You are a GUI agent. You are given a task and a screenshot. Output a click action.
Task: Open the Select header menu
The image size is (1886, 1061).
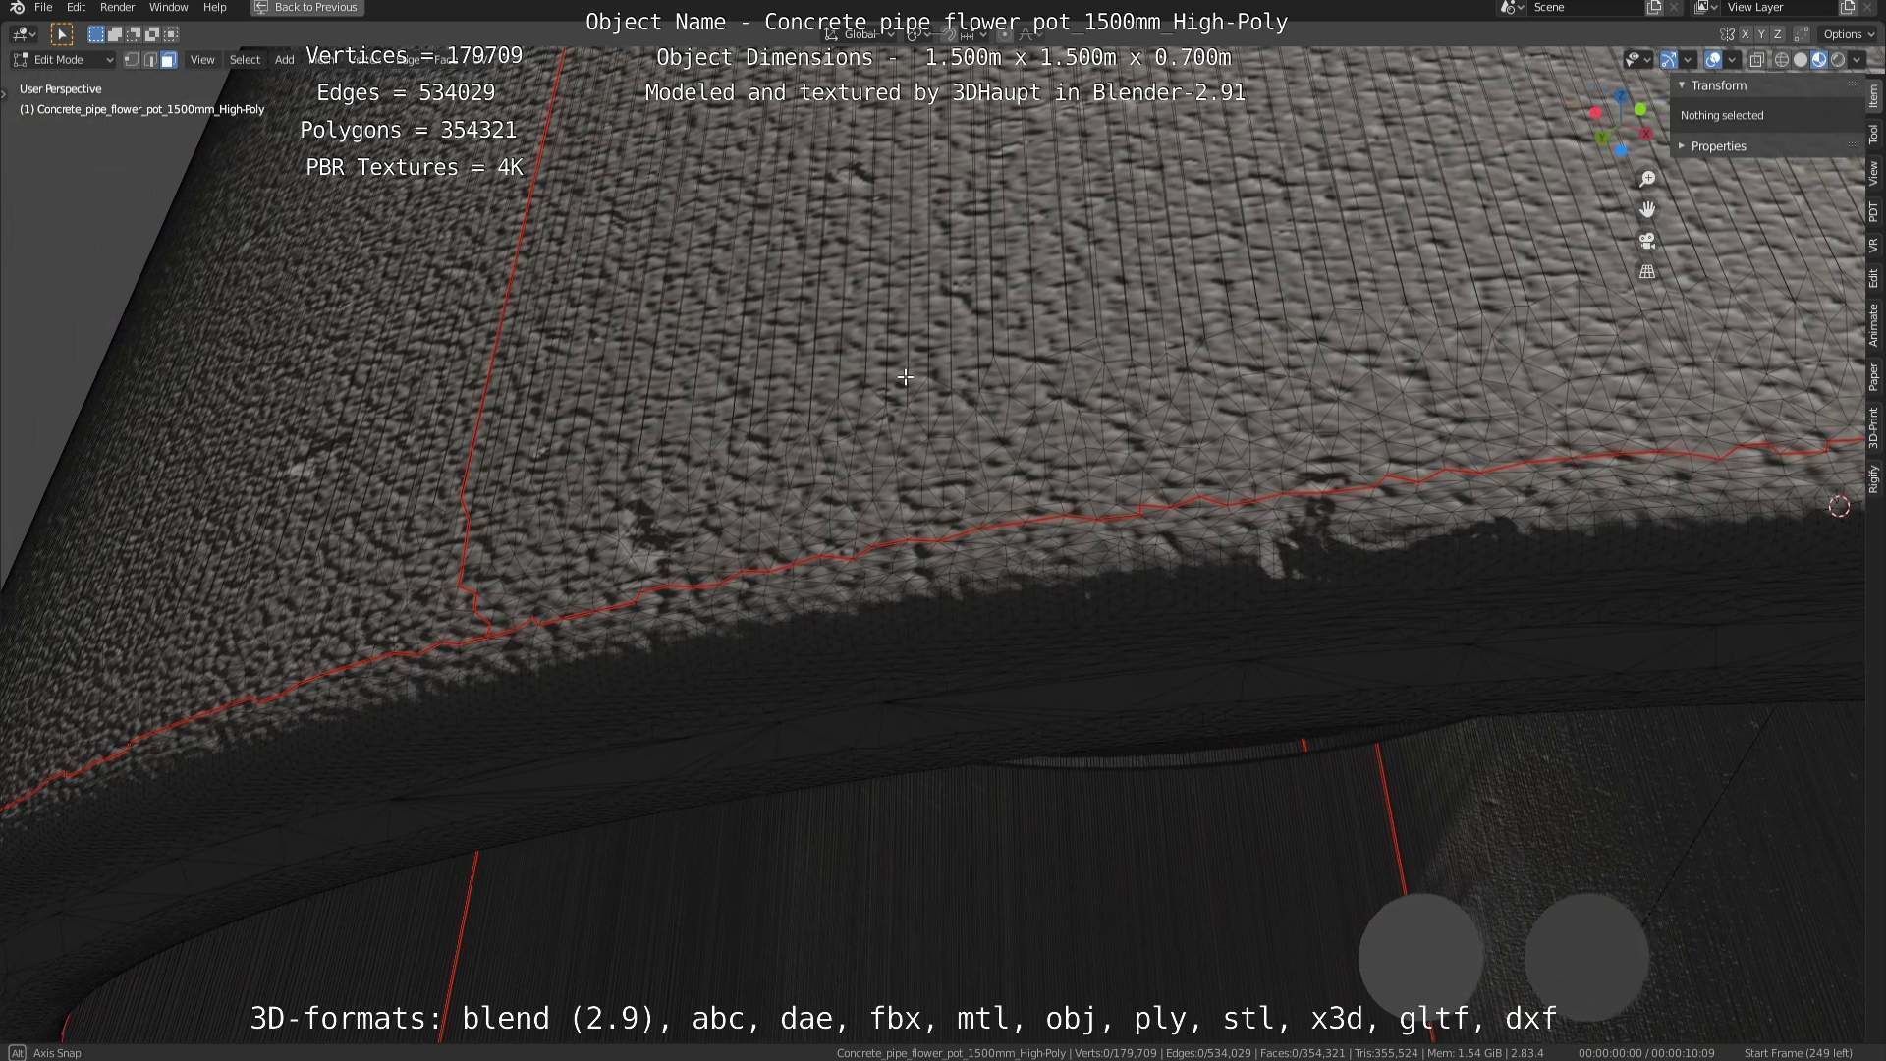245,60
